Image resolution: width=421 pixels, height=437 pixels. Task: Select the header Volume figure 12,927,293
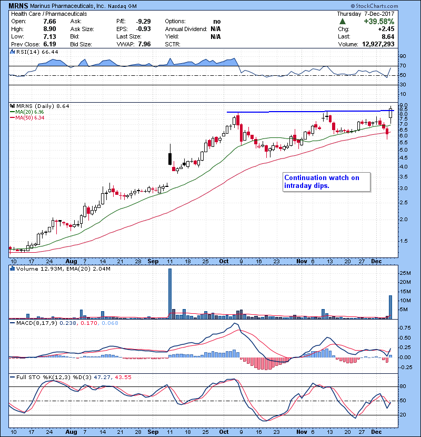[x=378, y=44]
